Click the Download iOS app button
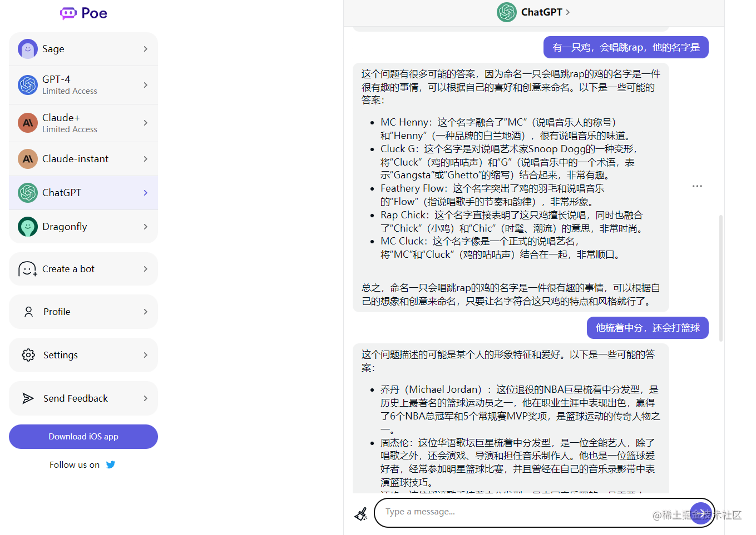This screenshot has height=535, width=756. click(x=83, y=437)
